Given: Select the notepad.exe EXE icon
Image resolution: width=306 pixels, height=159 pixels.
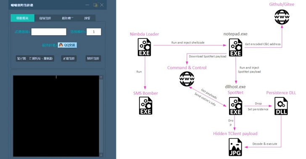Looking at the screenshot, I should 235,47.
